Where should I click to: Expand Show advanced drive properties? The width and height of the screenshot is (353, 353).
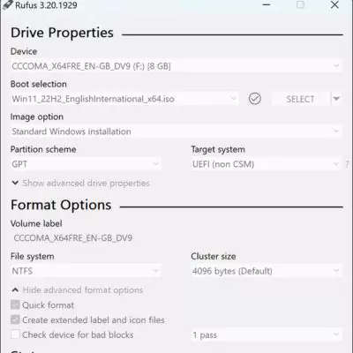point(81,183)
